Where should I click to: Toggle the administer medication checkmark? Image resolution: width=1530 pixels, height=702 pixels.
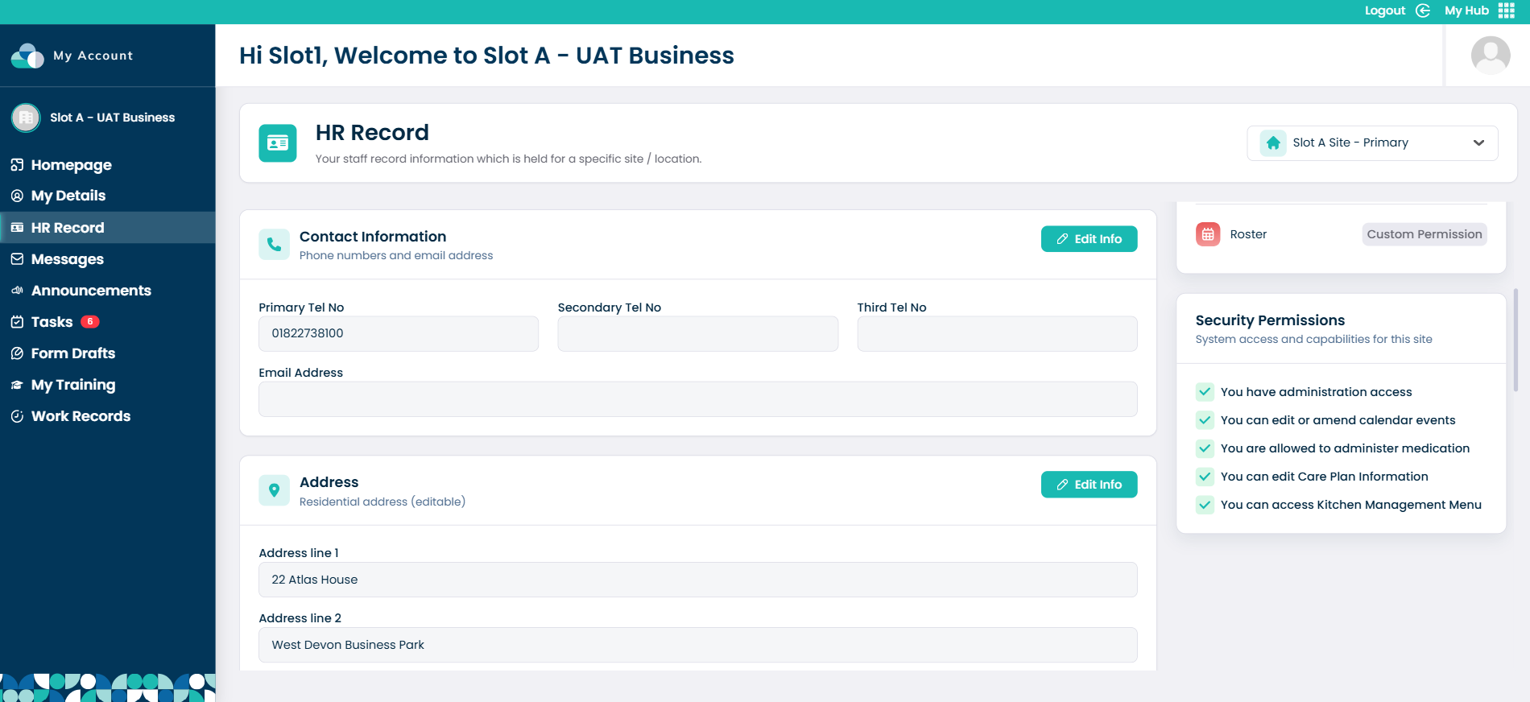coord(1205,448)
